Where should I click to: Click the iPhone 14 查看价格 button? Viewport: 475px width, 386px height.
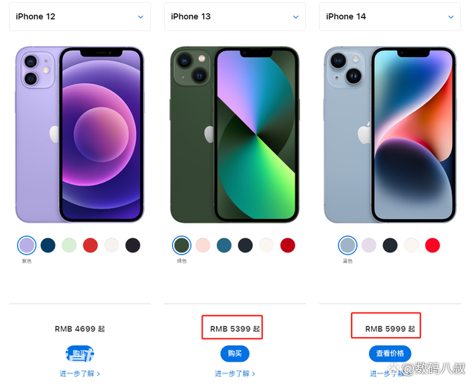(390, 353)
